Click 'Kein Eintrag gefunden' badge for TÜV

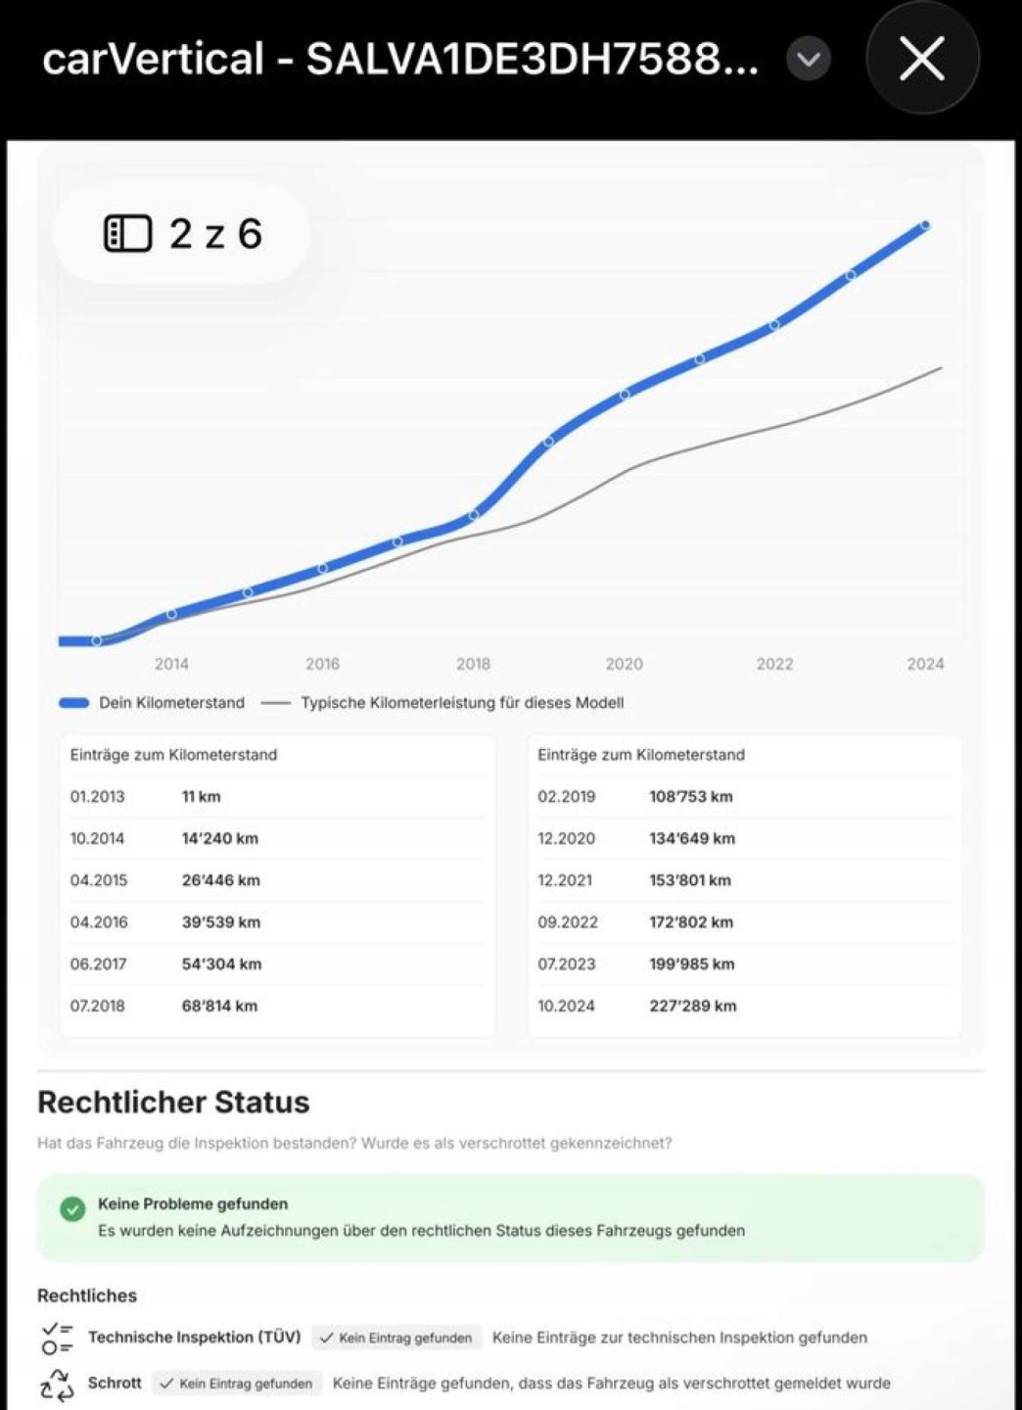pyautogui.click(x=396, y=1338)
